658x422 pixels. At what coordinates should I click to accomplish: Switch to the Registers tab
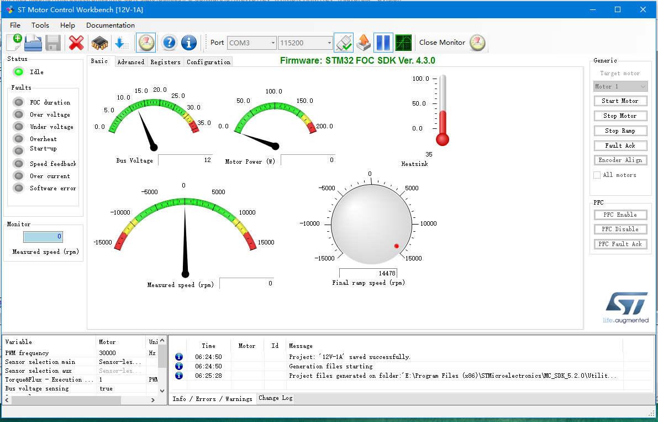[x=165, y=62]
